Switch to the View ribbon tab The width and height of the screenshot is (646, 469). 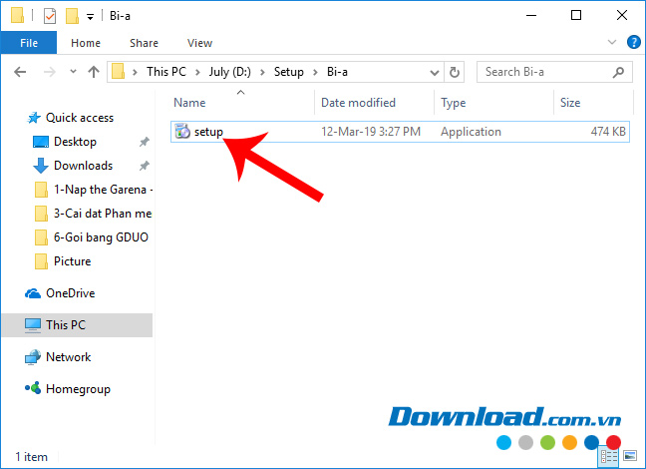pyautogui.click(x=199, y=43)
